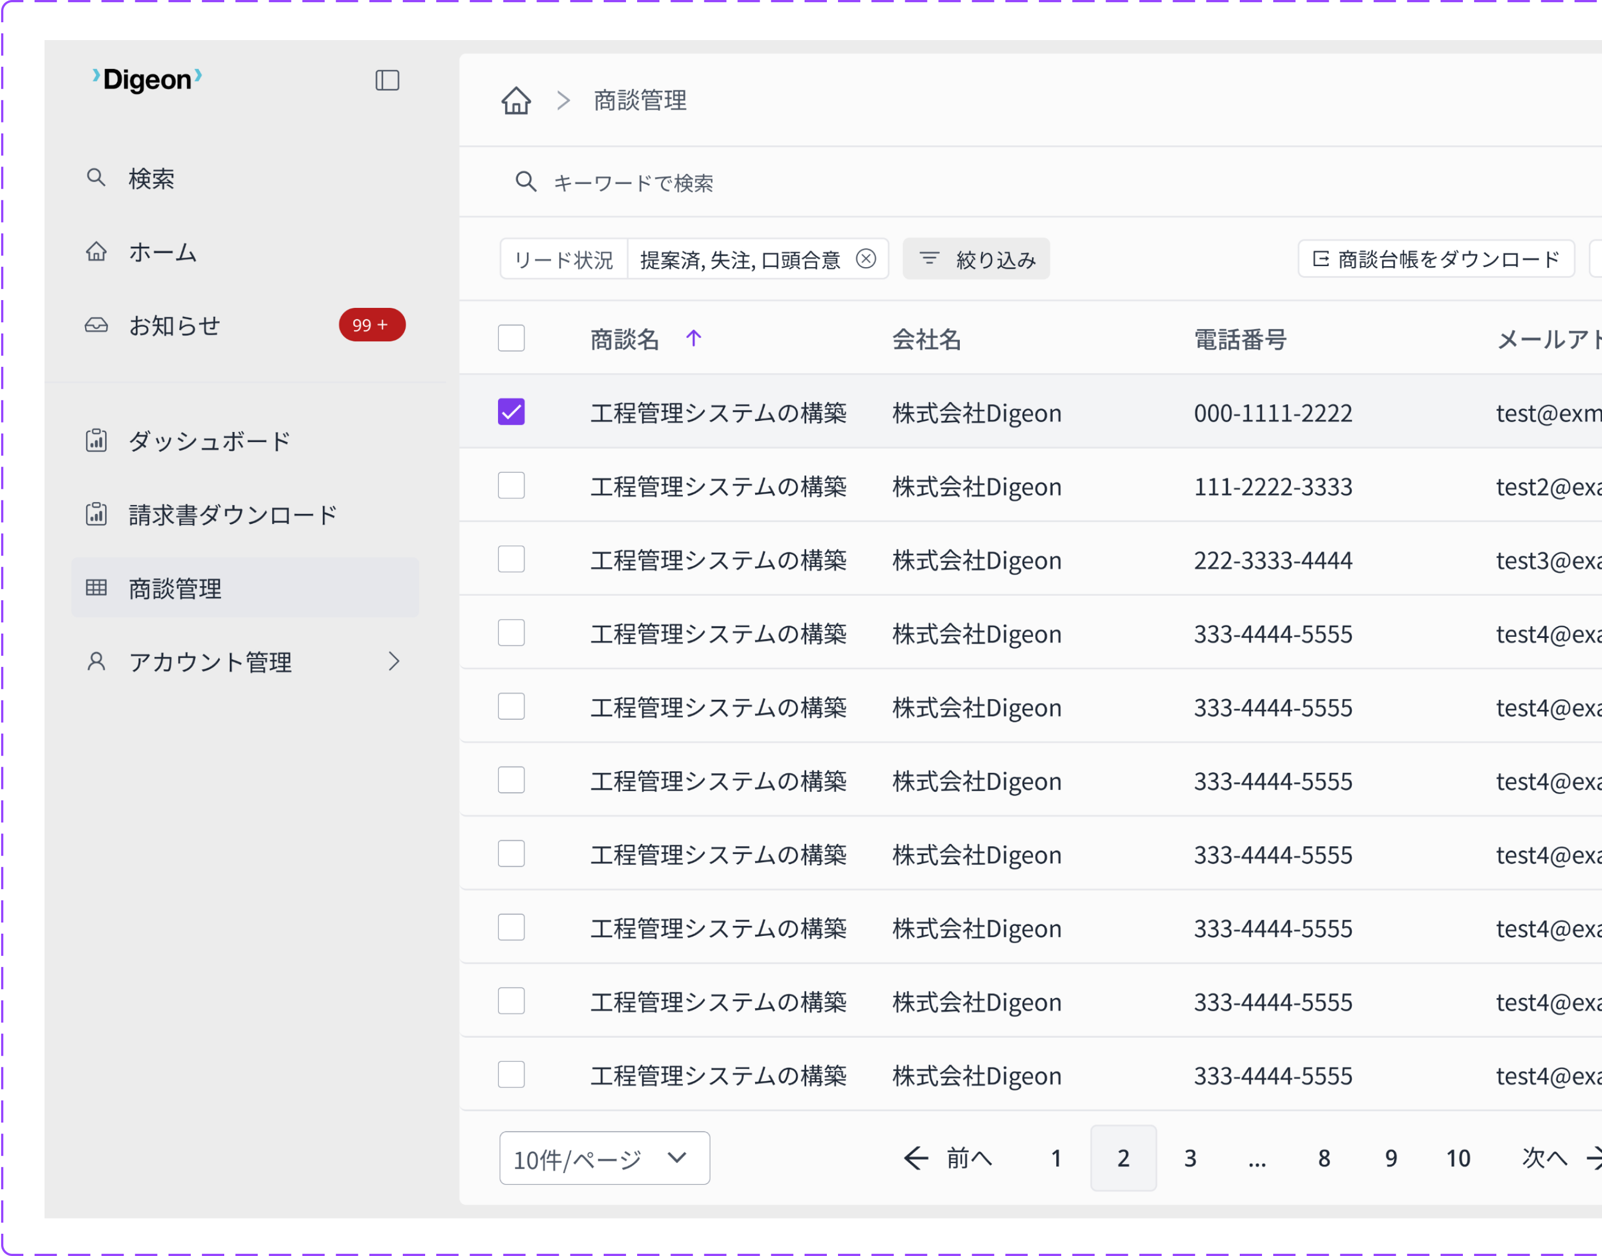
Task: Click the magnifier icon beside 検索 in the sidebar
Action: click(x=96, y=178)
